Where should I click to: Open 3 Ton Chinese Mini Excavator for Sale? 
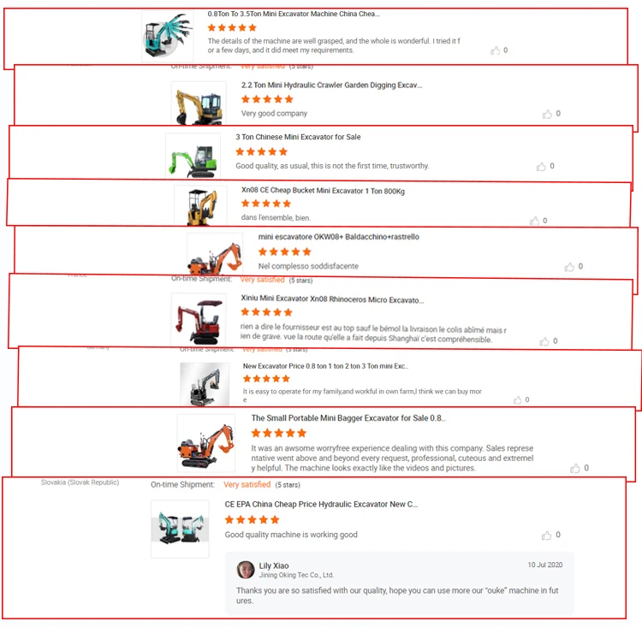(x=298, y=137)
